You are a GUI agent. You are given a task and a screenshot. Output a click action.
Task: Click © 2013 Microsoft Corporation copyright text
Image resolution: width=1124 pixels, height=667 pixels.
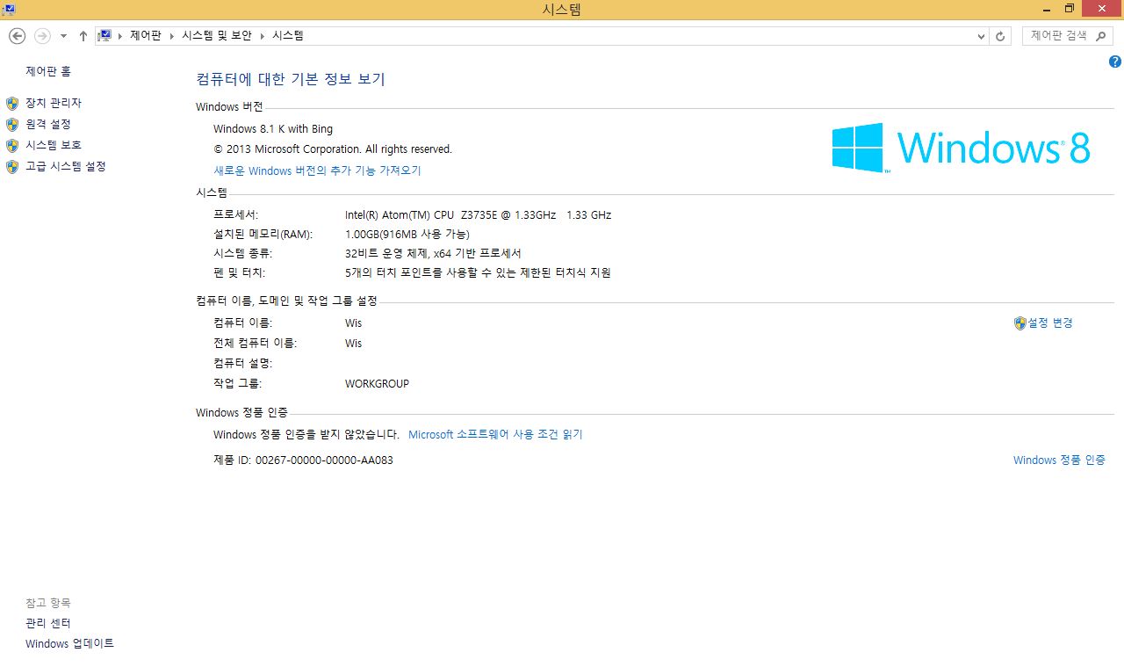(333, 149)
